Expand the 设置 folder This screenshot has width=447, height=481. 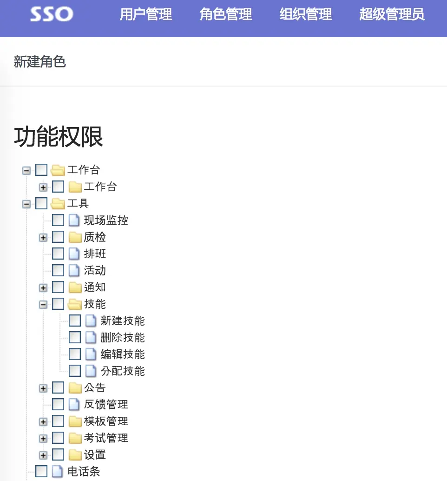43,455
